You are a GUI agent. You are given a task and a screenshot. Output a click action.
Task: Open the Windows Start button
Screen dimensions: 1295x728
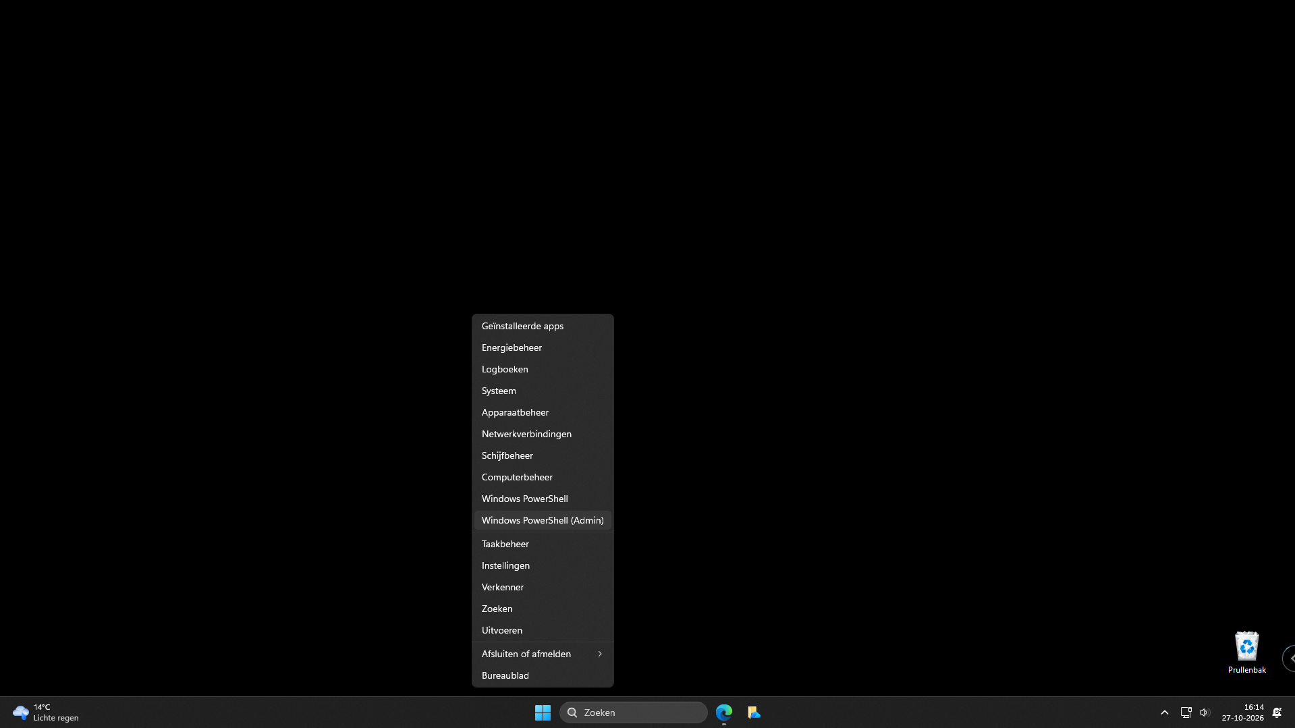[543, 712]
